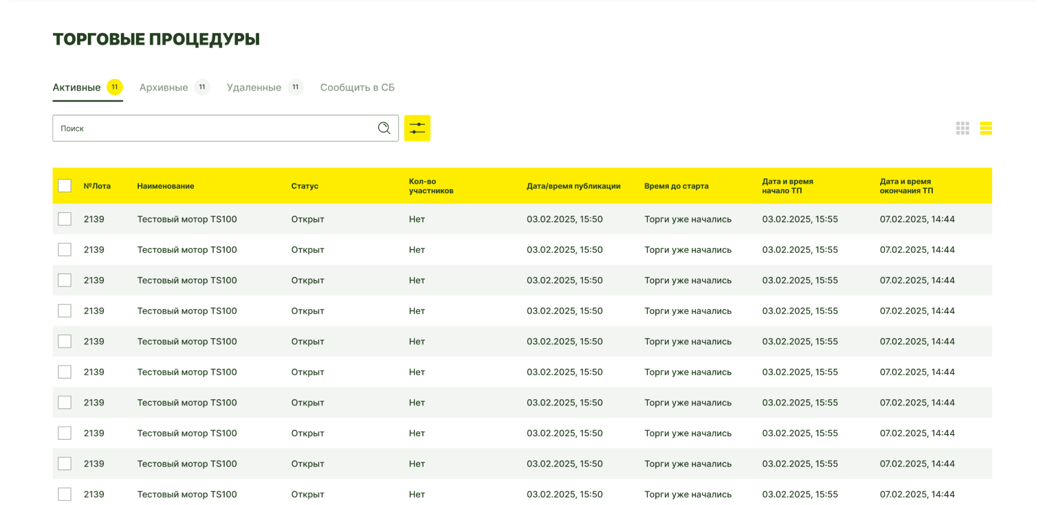Click the Кол-во участников column header
This screenshot has height=505, width=1045.
[431, 186]
